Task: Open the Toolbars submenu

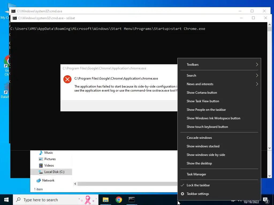Action: (x=219, y=65)
